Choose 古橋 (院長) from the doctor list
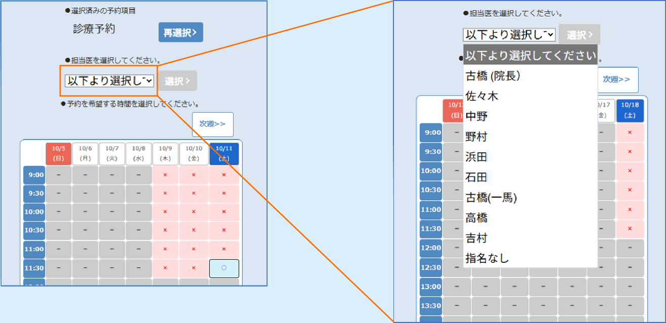 (x=493, y=76)
